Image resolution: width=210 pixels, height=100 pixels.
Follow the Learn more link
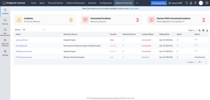[134, 8]
